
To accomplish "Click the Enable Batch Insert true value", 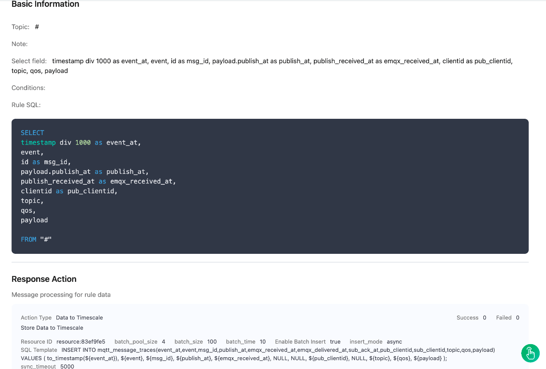I will (x=335, y=341).
